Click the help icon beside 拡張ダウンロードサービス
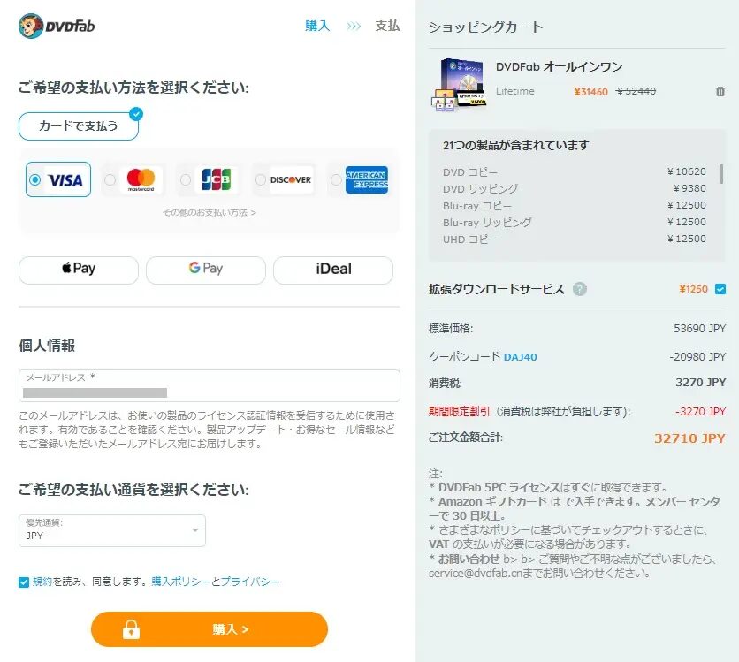The width and height of the screenshot is (739, 662). (580, 289)
